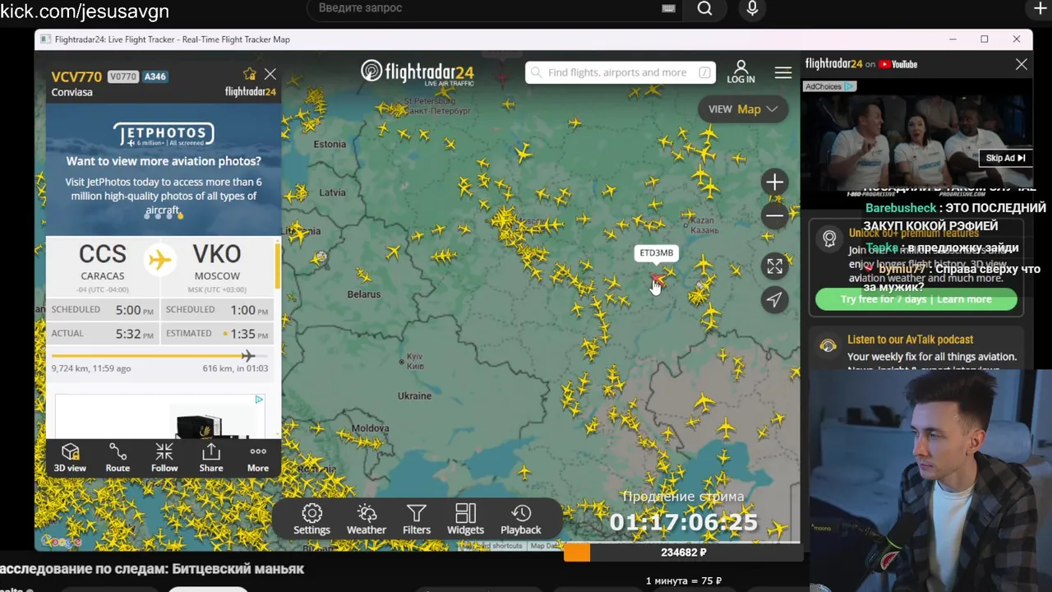Click the V0770 flight code badge
This screenshot has height=592, width=1052.
tap(122, 76)
